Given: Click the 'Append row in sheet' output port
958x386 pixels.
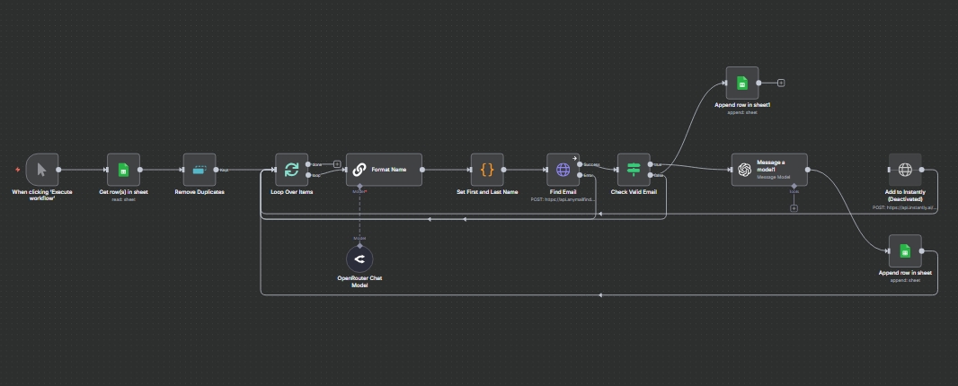Looking at the screenshot, I should coord(921,251).
